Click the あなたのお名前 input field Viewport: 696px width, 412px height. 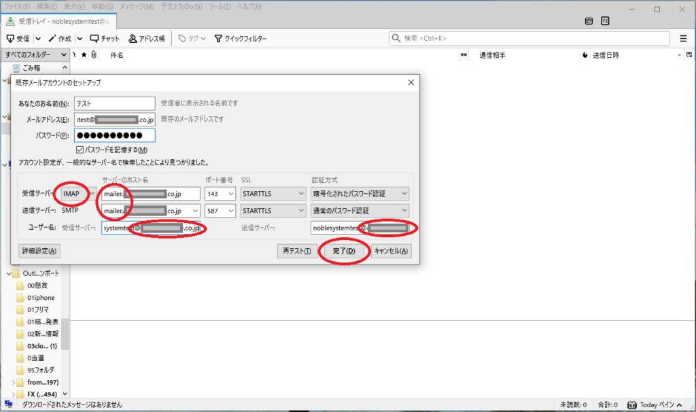115,104
